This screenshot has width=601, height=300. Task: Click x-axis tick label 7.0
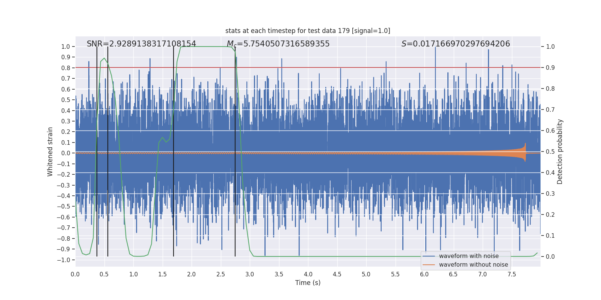click(x=483, y=274)
